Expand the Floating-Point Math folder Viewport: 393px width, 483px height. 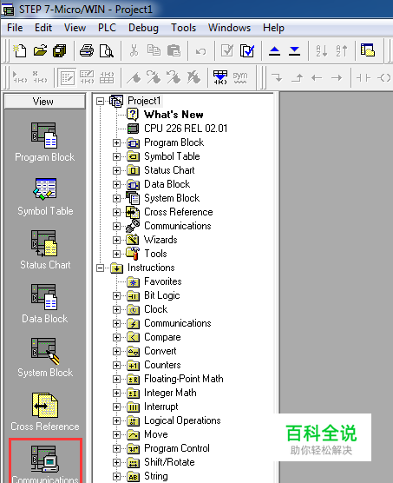click(x=116, y=380)
